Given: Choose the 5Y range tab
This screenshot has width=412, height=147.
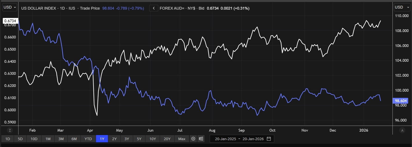Looking at the screenshot, I should coord(139,139).
